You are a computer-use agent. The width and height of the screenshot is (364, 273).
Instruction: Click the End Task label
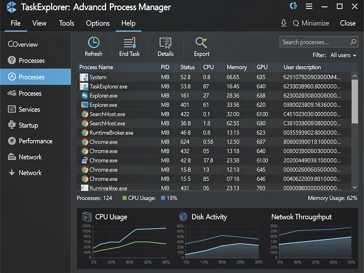pyautogui.click(x=129, y=54)
